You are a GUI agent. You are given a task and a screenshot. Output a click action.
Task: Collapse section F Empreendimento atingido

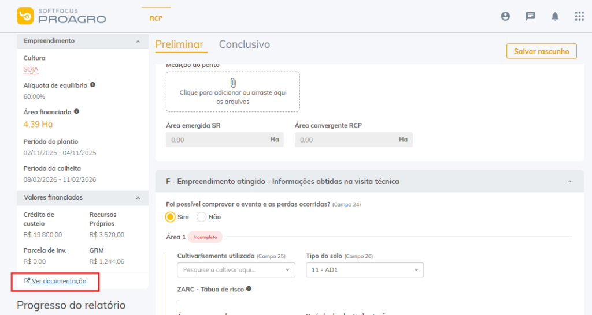(569, 182)
